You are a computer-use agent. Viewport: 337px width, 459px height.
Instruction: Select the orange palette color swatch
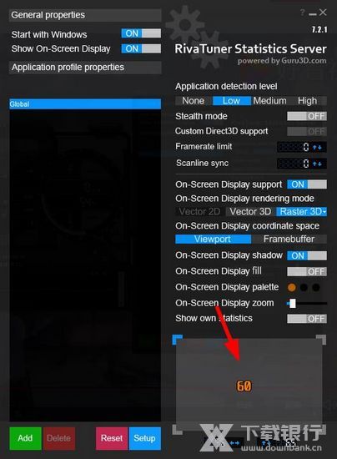[292, 287]
